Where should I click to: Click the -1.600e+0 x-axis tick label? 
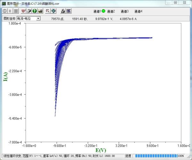pyautogui.click(x=29, y=146)
